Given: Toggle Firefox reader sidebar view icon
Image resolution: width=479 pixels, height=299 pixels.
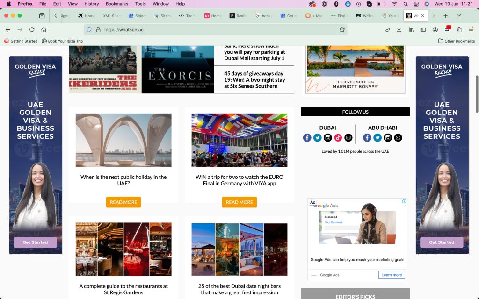Looking at the screenshot, I should [423, 29].
